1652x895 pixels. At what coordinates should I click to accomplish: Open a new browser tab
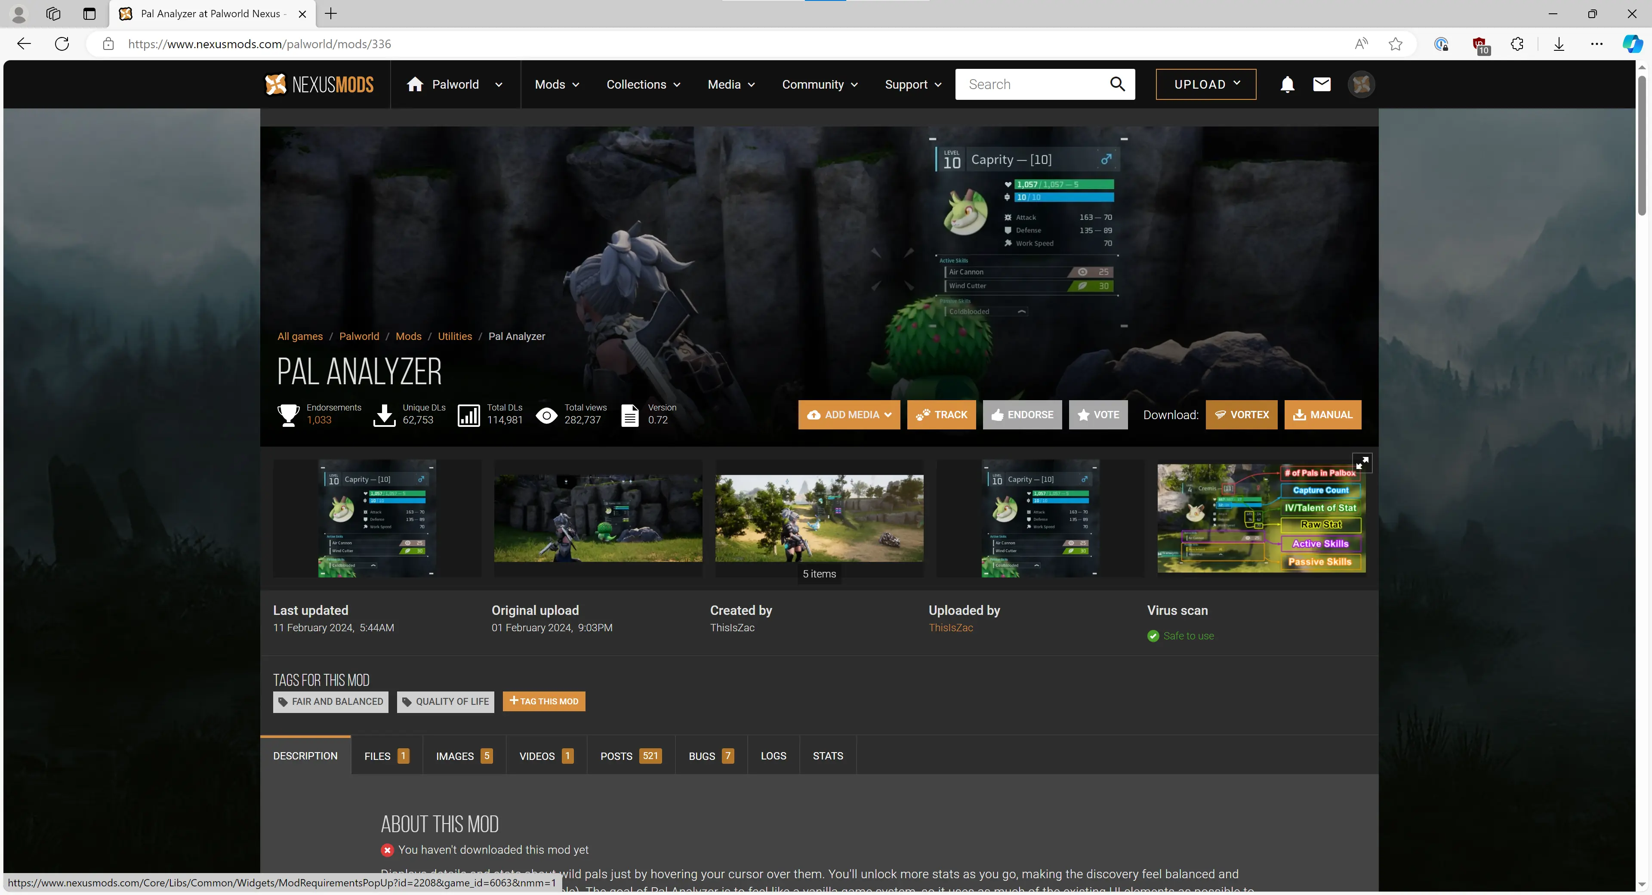331,13
